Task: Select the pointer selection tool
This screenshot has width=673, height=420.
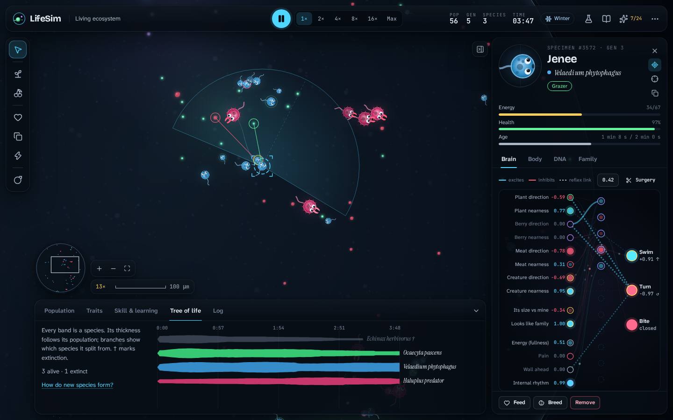Action: coord(18,49)
